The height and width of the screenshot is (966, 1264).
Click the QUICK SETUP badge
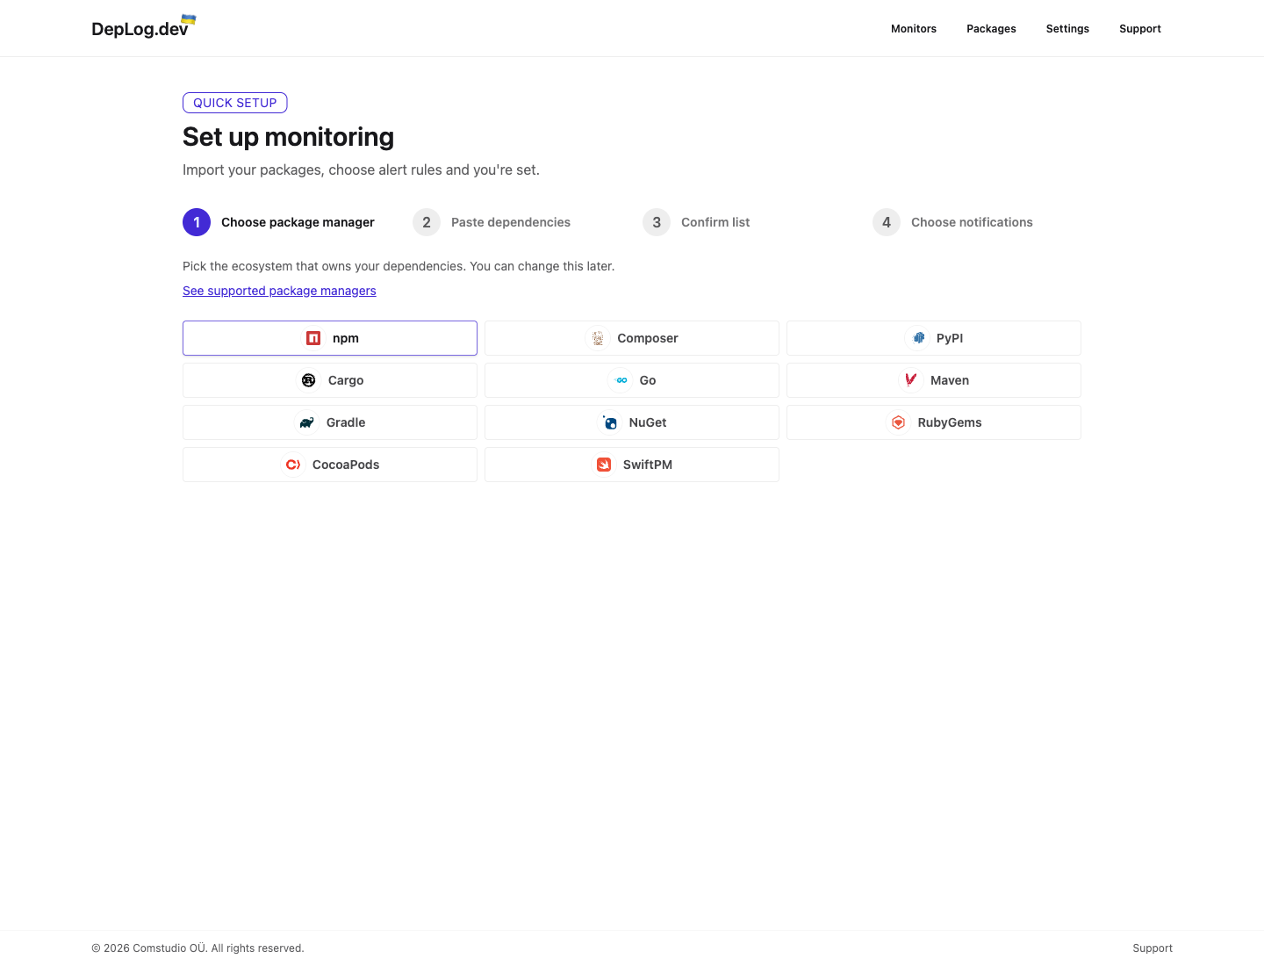point(234,103)
